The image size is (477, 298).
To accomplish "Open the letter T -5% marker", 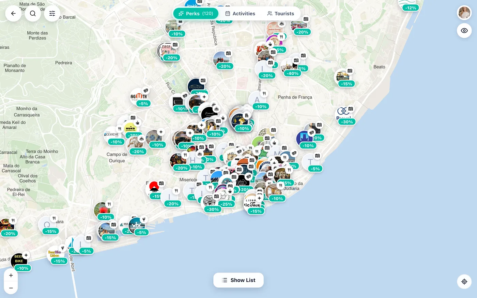I will [x=310, y=162].
